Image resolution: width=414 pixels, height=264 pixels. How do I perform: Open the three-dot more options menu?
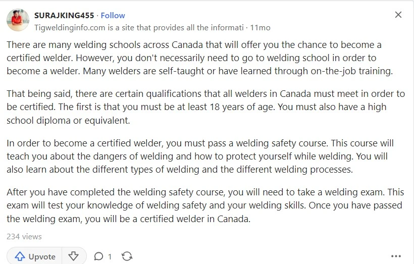(x=396, y=256)
